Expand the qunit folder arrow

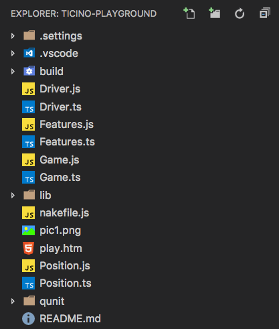pyautogui.click(x=13, y=302)
